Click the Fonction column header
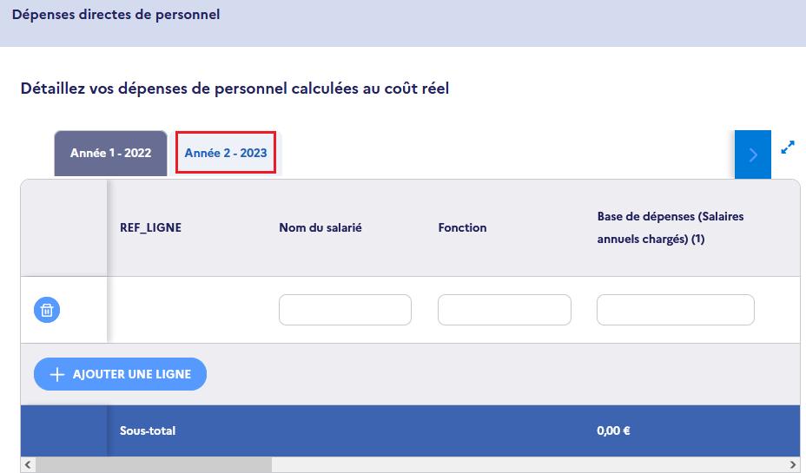 462,227
